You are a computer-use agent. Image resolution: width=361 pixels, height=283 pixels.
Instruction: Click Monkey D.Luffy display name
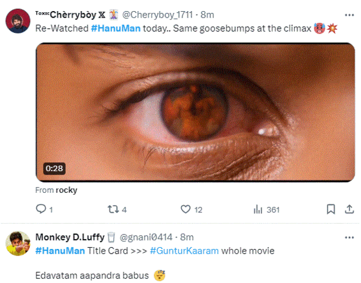pos(69,237)
